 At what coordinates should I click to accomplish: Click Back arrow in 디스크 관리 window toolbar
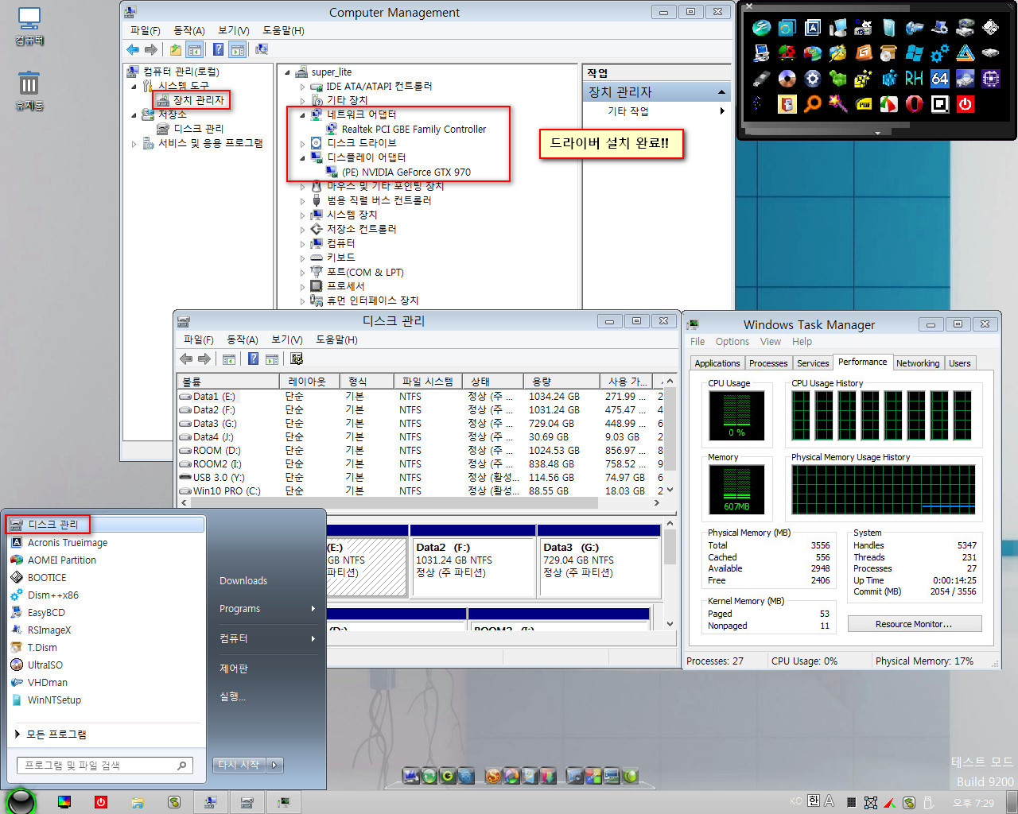[x=186, y=359]
